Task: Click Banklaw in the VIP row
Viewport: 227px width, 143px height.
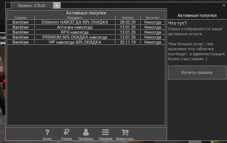Action: pos(21,42)
